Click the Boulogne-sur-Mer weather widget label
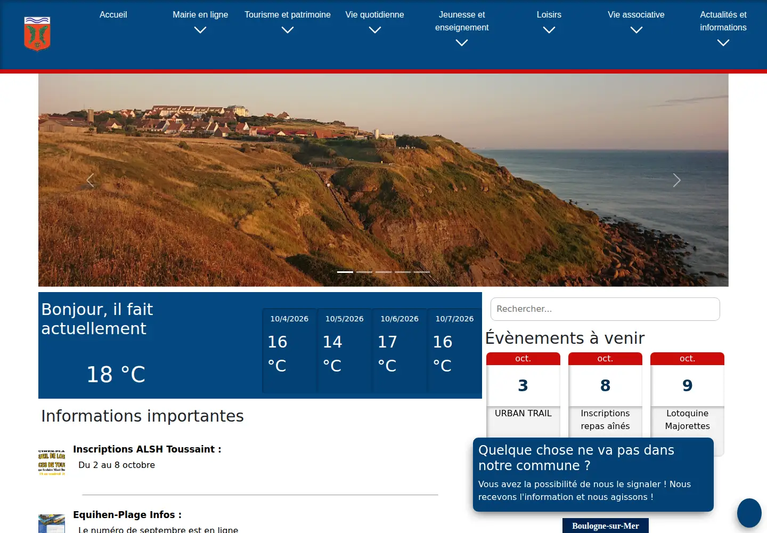Image resolution: width=767 pixels, height=533 pixels. coord(606,526)
